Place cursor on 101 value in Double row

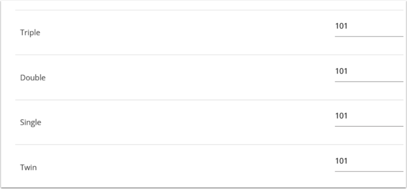tap(341, 71)
